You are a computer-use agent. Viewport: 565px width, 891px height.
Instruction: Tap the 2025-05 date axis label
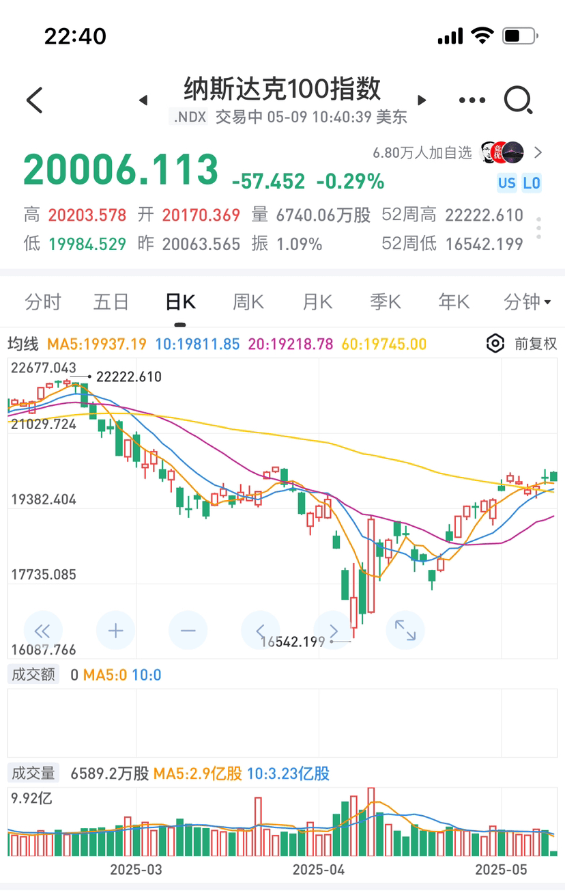click(502, 870)
